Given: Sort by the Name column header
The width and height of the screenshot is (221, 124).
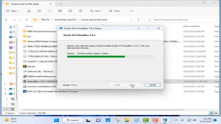Looking at the screenshot, I should point(29,26).
